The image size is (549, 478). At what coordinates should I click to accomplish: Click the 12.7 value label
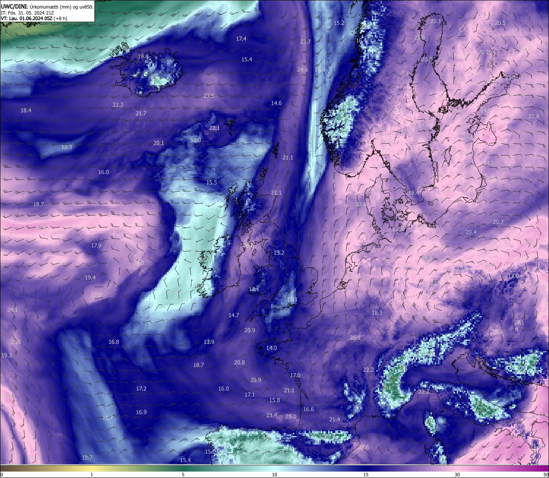(x=87, y=458)
